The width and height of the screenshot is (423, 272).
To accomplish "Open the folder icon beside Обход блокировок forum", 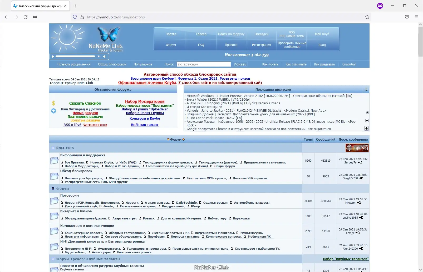I will click(55, 176).
